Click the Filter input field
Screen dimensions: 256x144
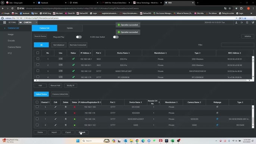pyautogui.click(x=238, y=45)
